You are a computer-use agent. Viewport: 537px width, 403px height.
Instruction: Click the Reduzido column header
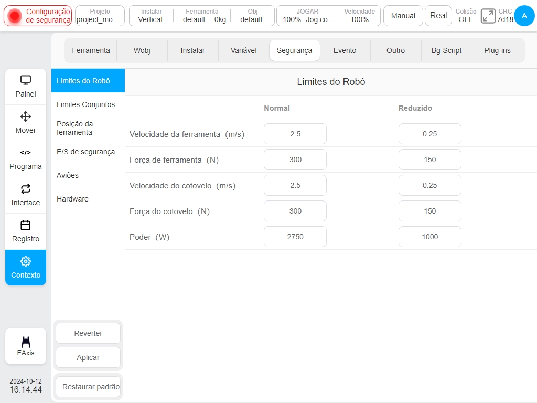point(415,108)
